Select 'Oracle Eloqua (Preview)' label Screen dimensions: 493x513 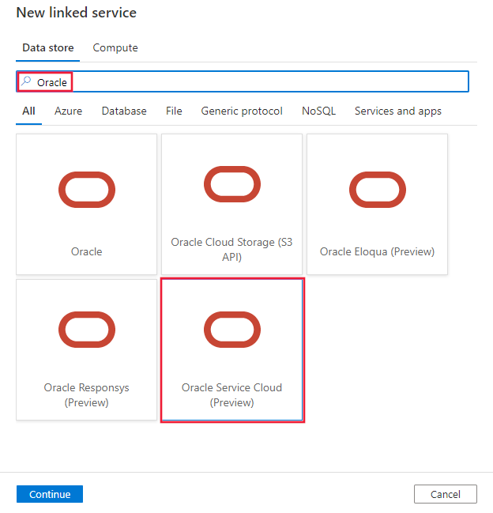(x=378, y=251)
